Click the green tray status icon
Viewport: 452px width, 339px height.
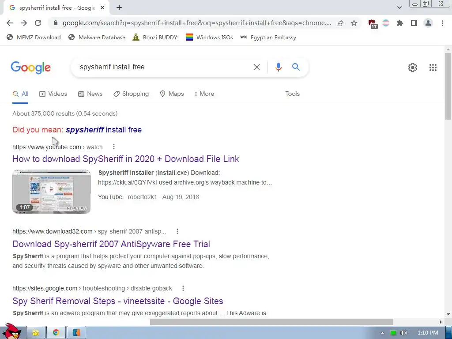tap(393, 333)
